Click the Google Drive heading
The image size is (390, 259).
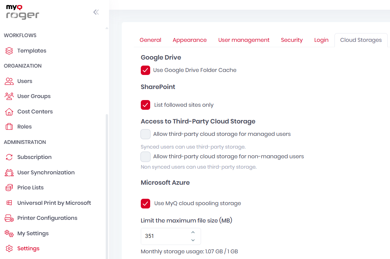(x=161, y=58)
